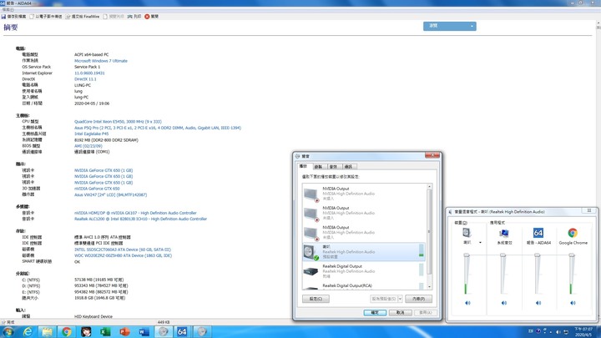The height and width of the screenshot is (338, 601).
Task: Switch to the Communications tab in Sound dialog
Action: tap(348, 167)
